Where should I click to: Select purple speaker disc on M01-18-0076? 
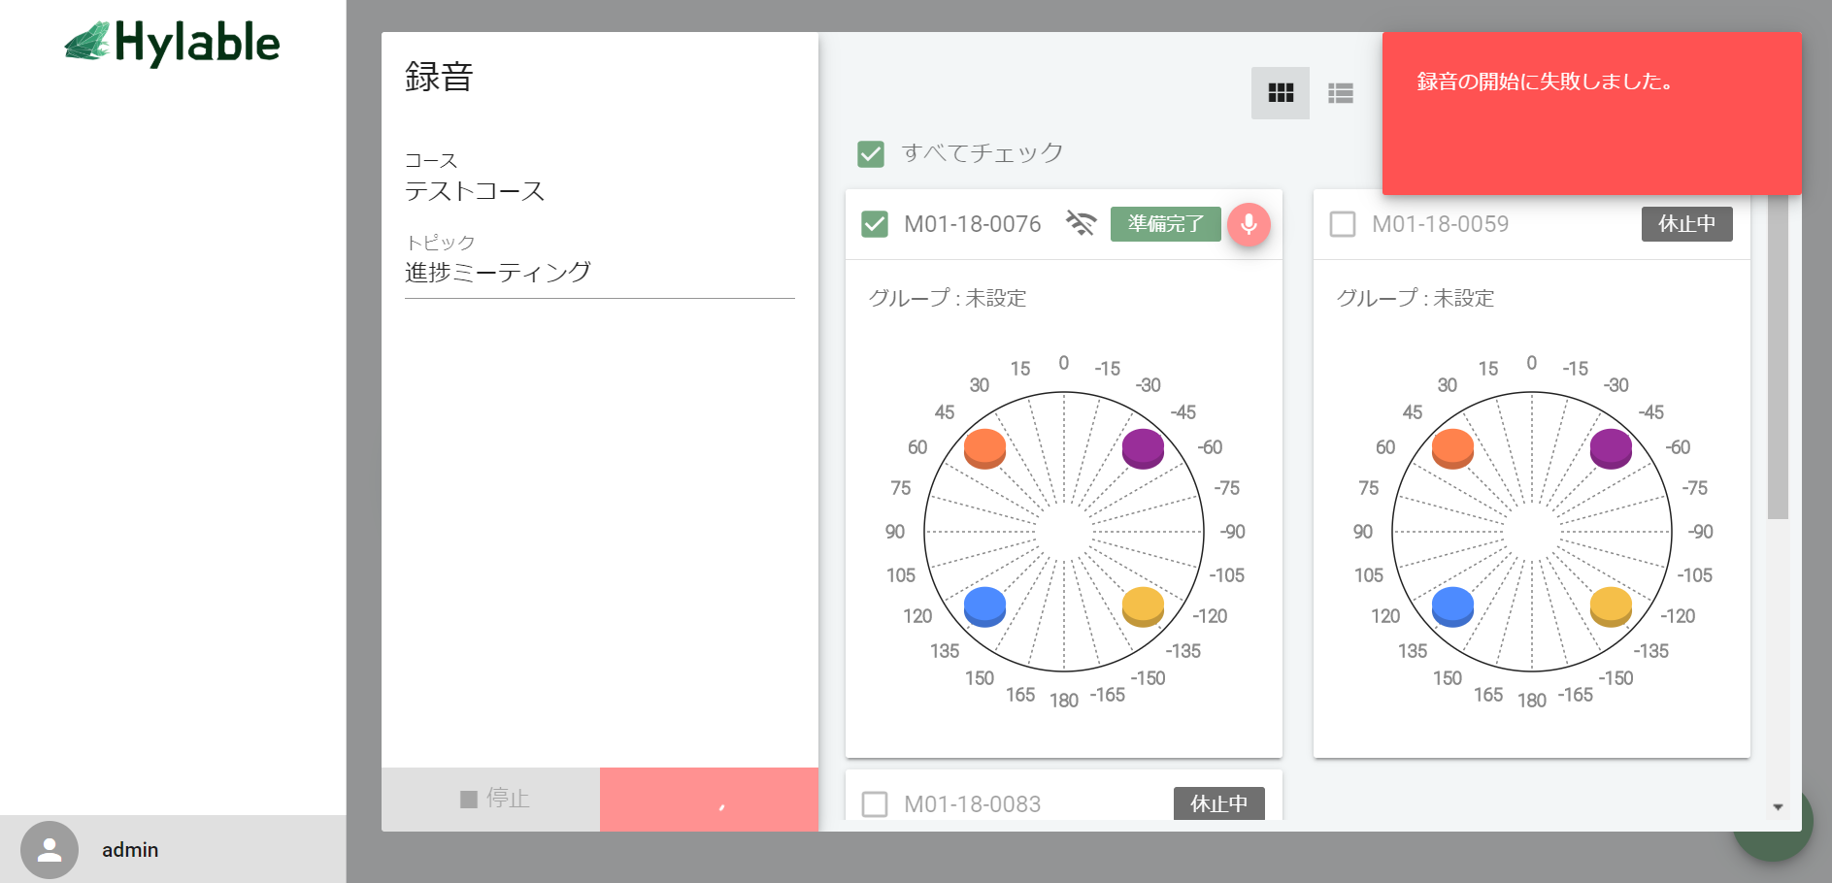[1143, 448]
